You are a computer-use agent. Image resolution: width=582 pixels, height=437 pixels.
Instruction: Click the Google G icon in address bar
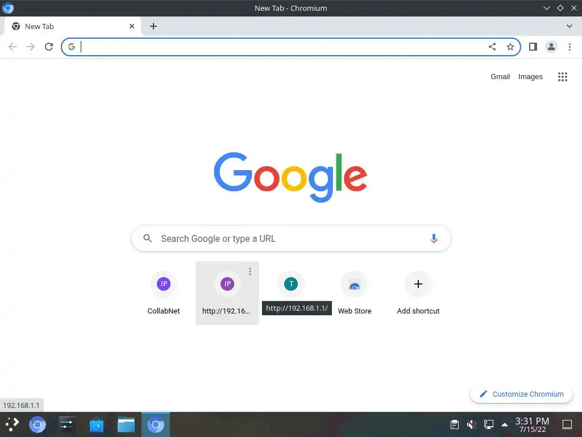[x=72, y=47]
